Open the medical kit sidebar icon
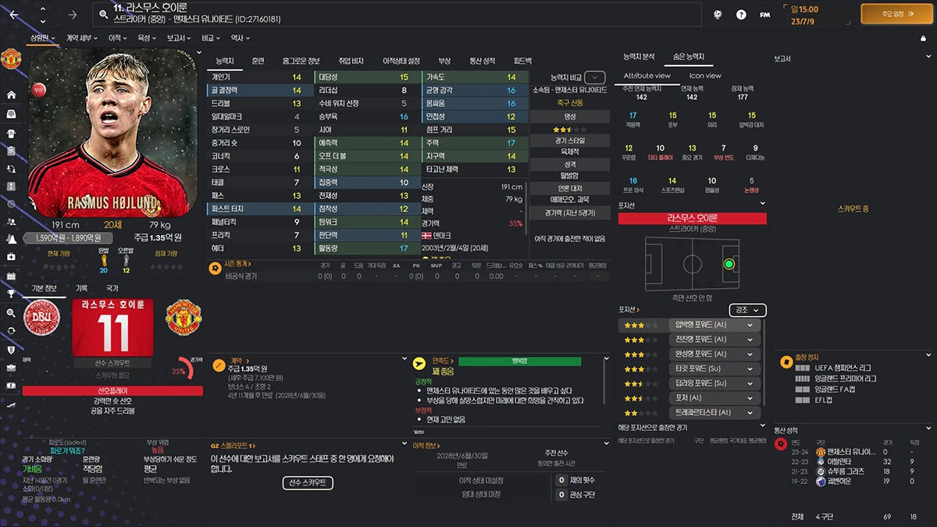The width and height of the screenshot is (937, 527). pyautogui.click(x=11, y=257)
